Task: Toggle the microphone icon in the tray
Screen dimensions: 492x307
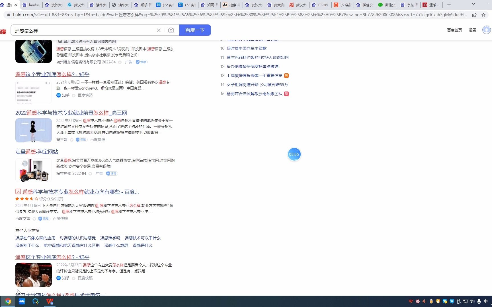Action: click(478, 301)
